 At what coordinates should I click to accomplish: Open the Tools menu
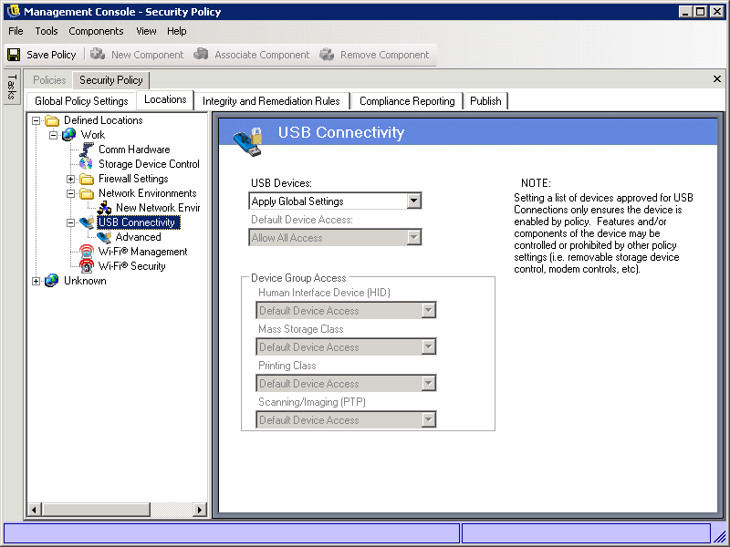click(x=47, y=31)
